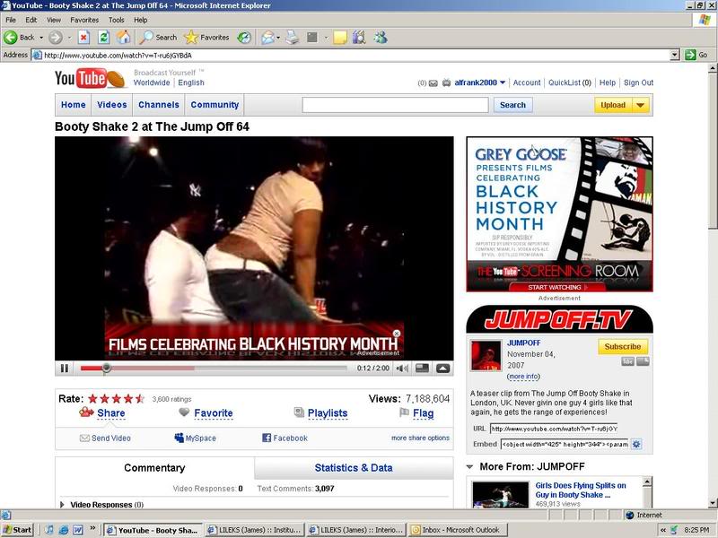This screenshot has height=538, width=718.
Task: Refresh the page using the green arrows icon
Action: pyautogui.click(x=103, y=38)
